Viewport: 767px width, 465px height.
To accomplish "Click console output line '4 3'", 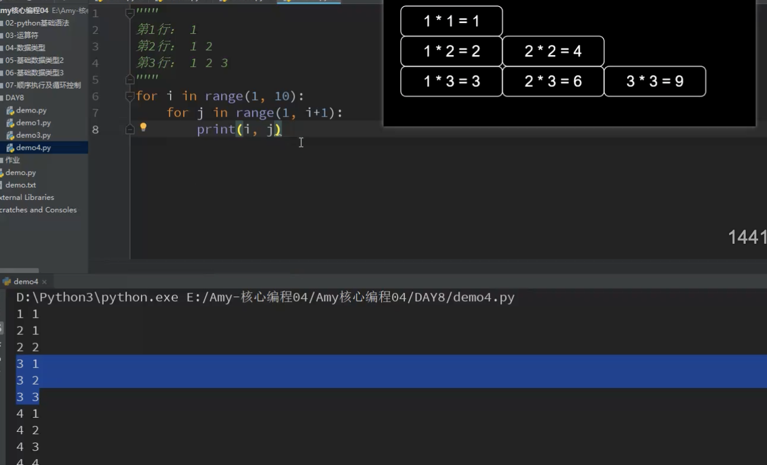I will click(x=27, y=447).
